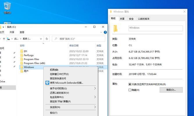Open the 查看 ribbon tab in Explorer
Image resolution: width=194 pixels, height=116 pixels.
(22, 32)
